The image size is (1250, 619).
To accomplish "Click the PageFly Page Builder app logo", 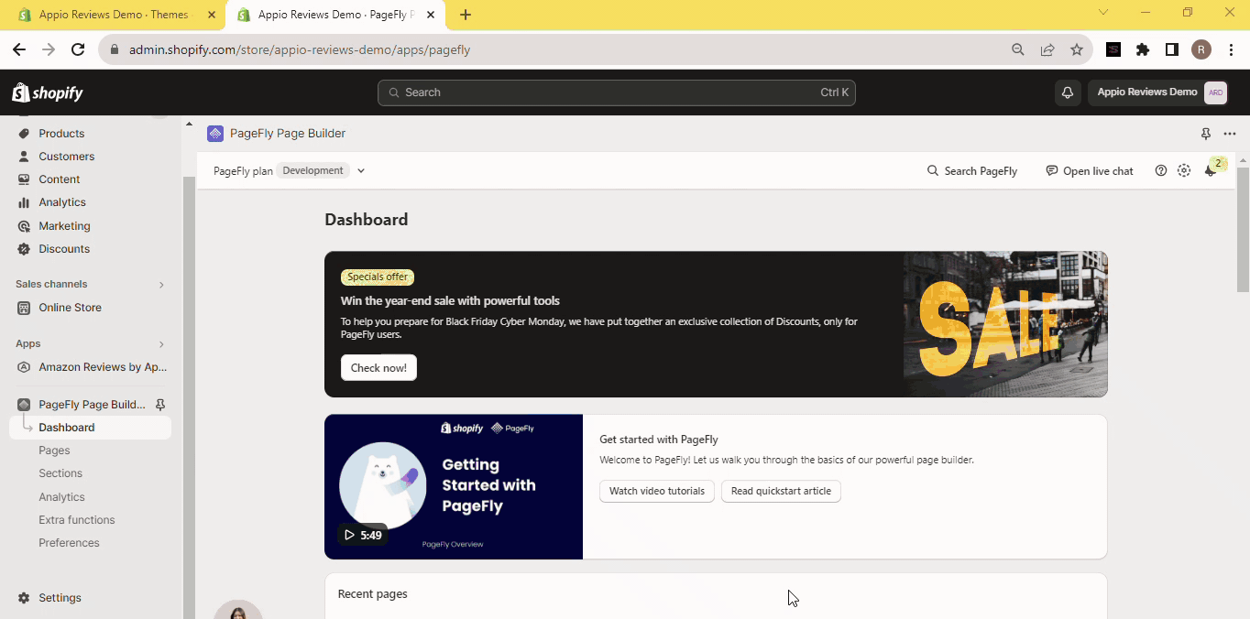I will [215, 134].
